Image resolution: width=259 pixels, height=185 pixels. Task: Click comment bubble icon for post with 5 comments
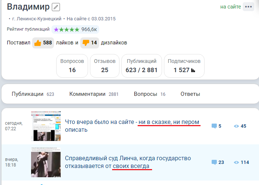(x=214, y=126)
